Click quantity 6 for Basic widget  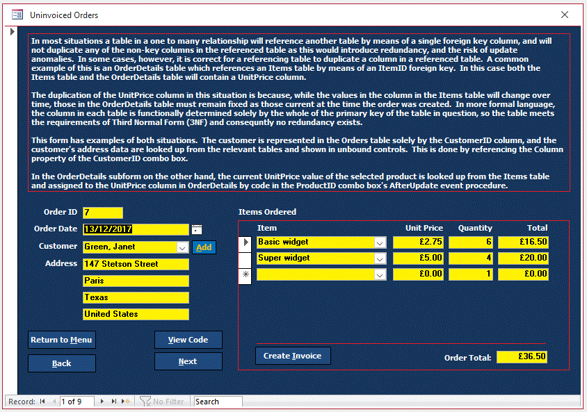471,242
